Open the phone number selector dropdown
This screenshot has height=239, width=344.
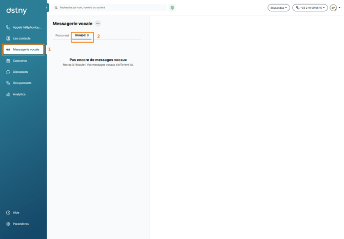click(310, 8)
